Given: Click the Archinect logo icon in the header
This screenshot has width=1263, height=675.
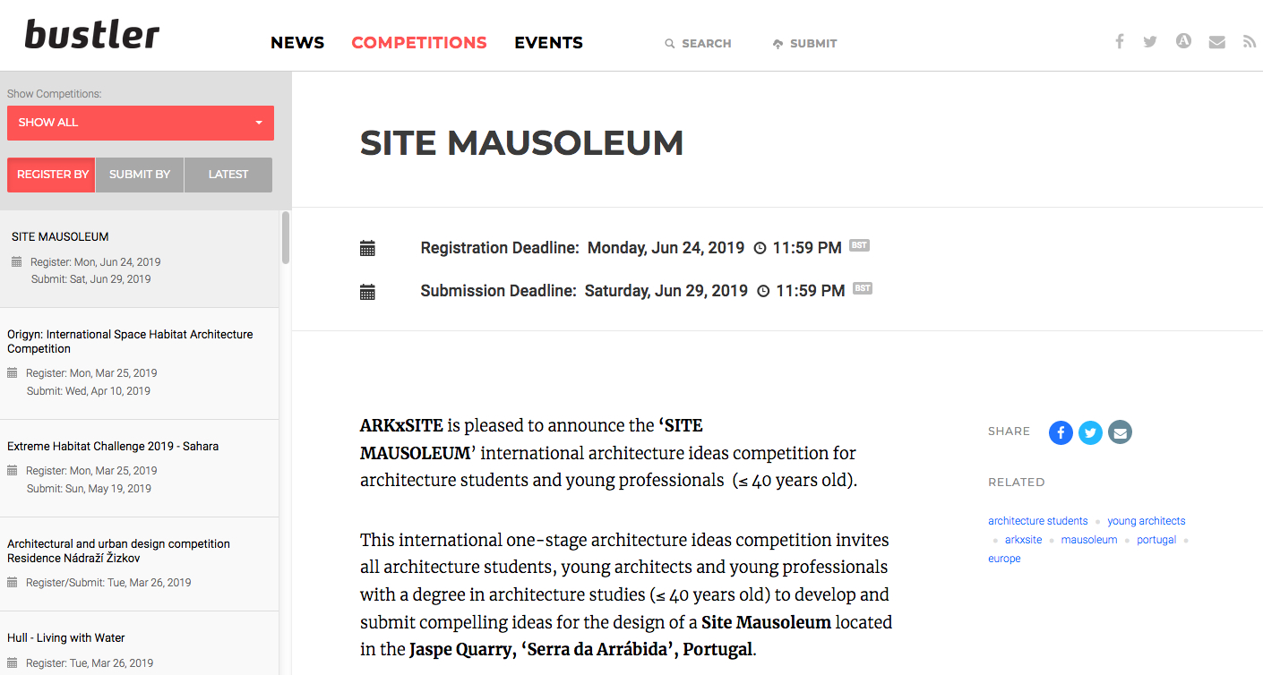Looking at the screenshot, I should 1183,41.
